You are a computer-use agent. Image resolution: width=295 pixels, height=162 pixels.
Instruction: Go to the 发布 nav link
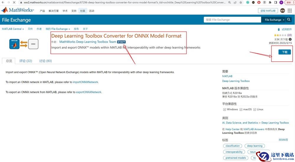pos(76,29)
